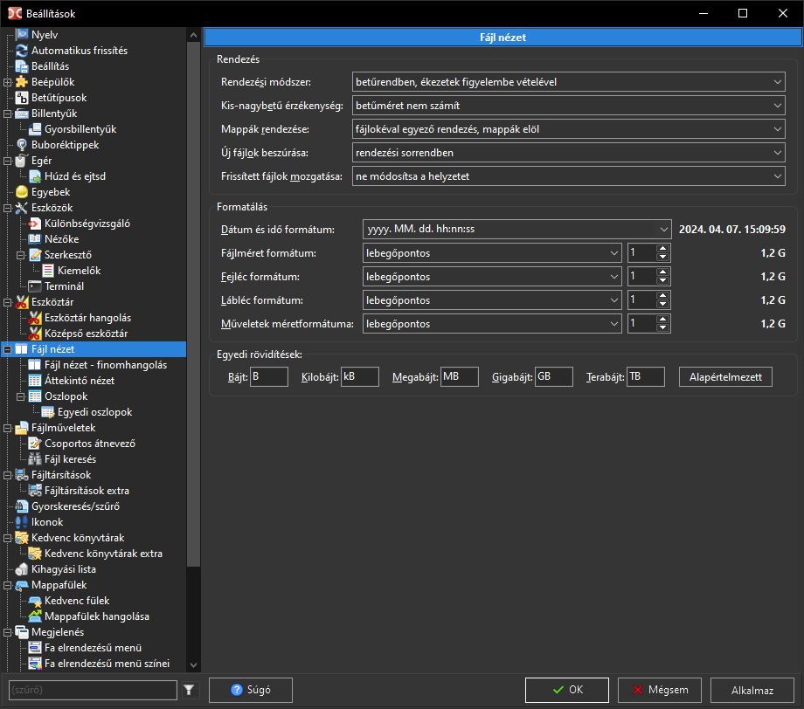This screenshot has width=804, height=709.
Task: Increase Műveletek méretformátuma decimal stepper
Action: pyautogui.click(x=663, y=320)
